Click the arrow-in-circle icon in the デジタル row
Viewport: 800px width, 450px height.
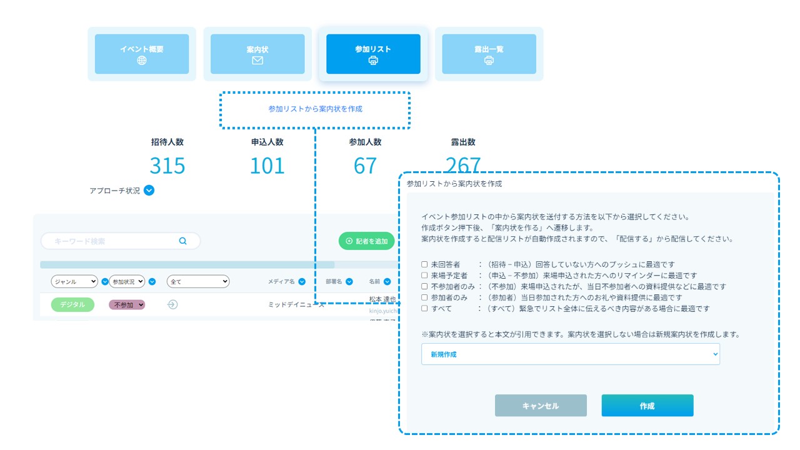click(173, 304)
